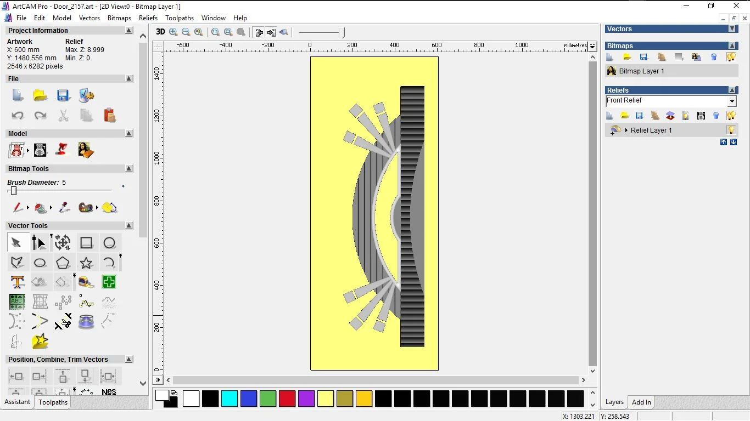Select Bitmap Layer 1 in list

[641, 71]
